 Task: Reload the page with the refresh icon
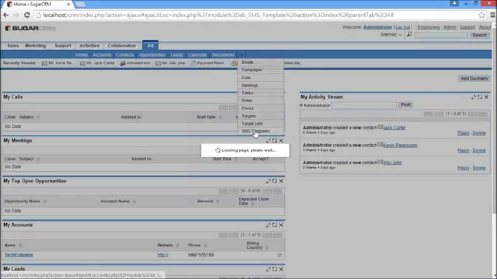[27, 15]
